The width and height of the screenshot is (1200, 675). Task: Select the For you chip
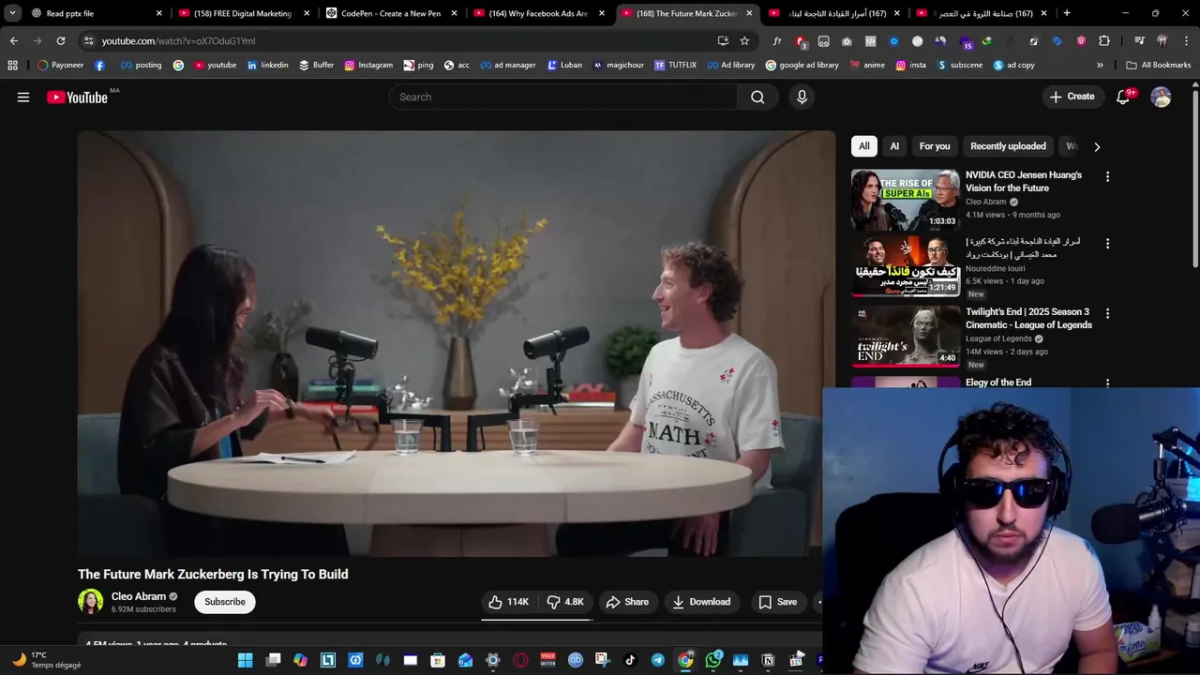click(935, 146)
